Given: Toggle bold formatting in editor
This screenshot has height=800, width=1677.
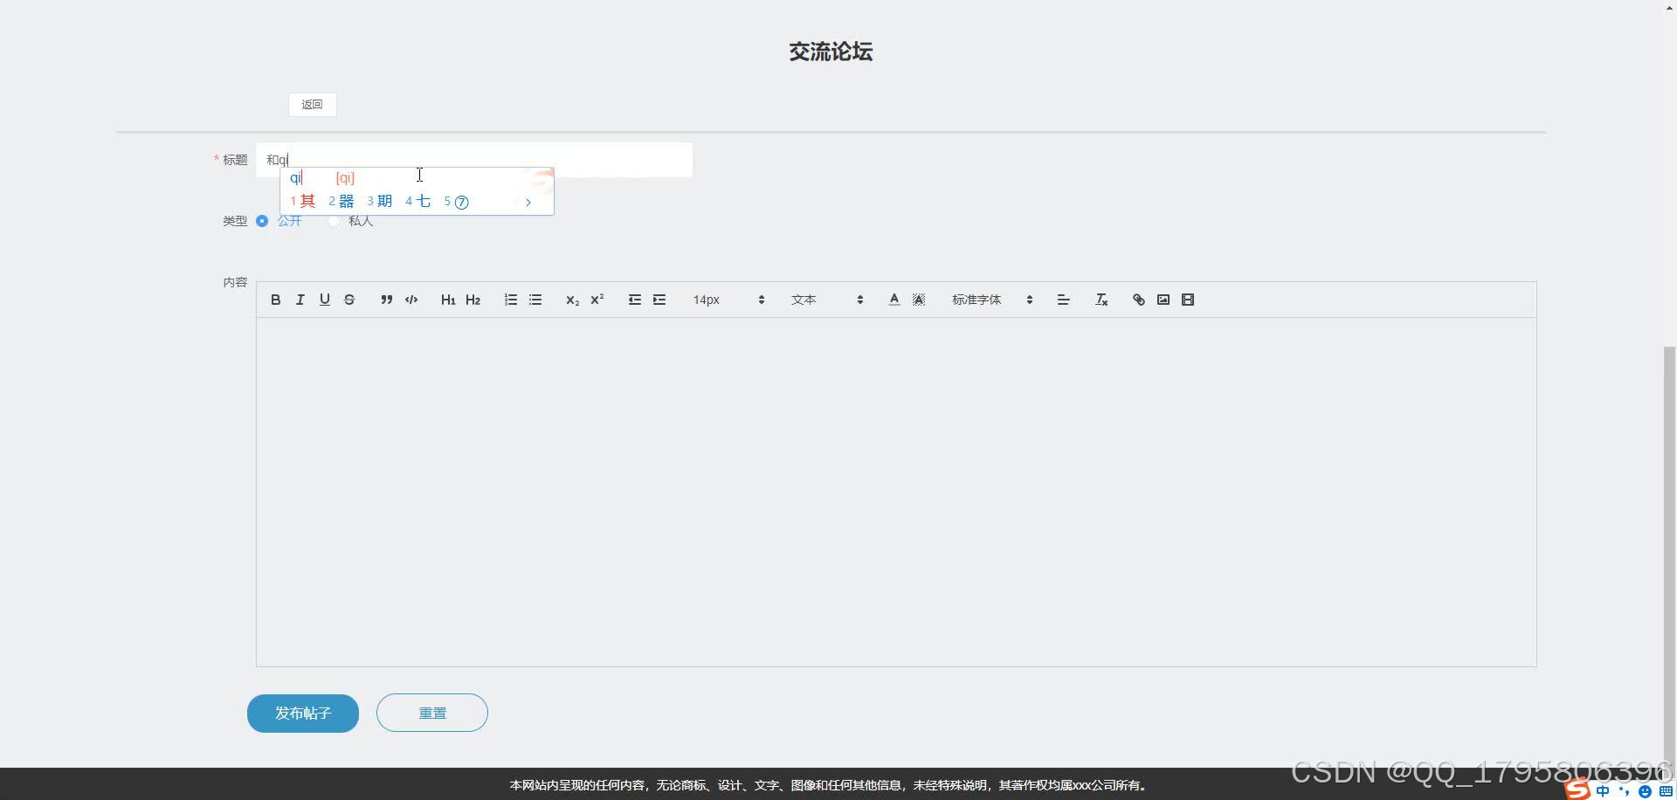Looking at the screenshot, I should click(275, 300).
